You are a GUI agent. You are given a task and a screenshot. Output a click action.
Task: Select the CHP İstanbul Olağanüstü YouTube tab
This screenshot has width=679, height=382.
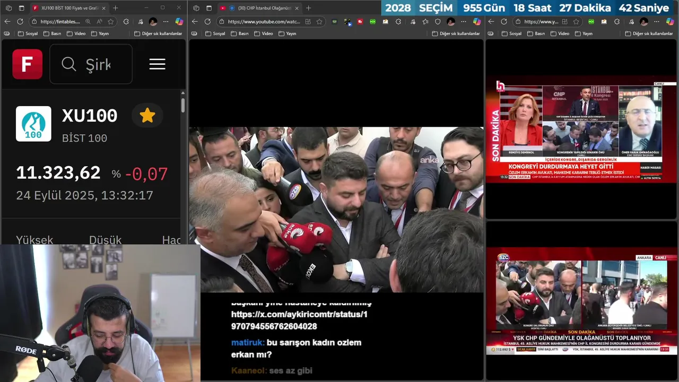pyautogui.click(x=259, y=8)
